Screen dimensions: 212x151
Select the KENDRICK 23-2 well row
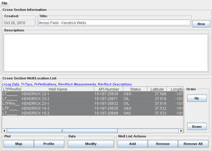click(93, 99)
